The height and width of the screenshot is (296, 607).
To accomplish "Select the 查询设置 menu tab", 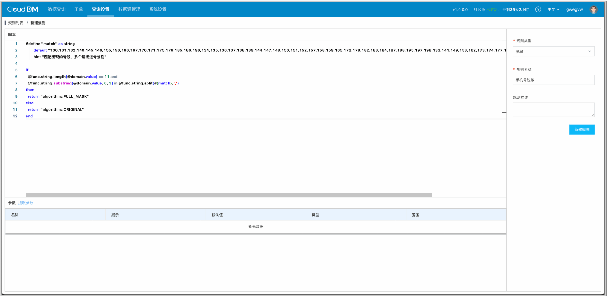I will click(100, 9).
